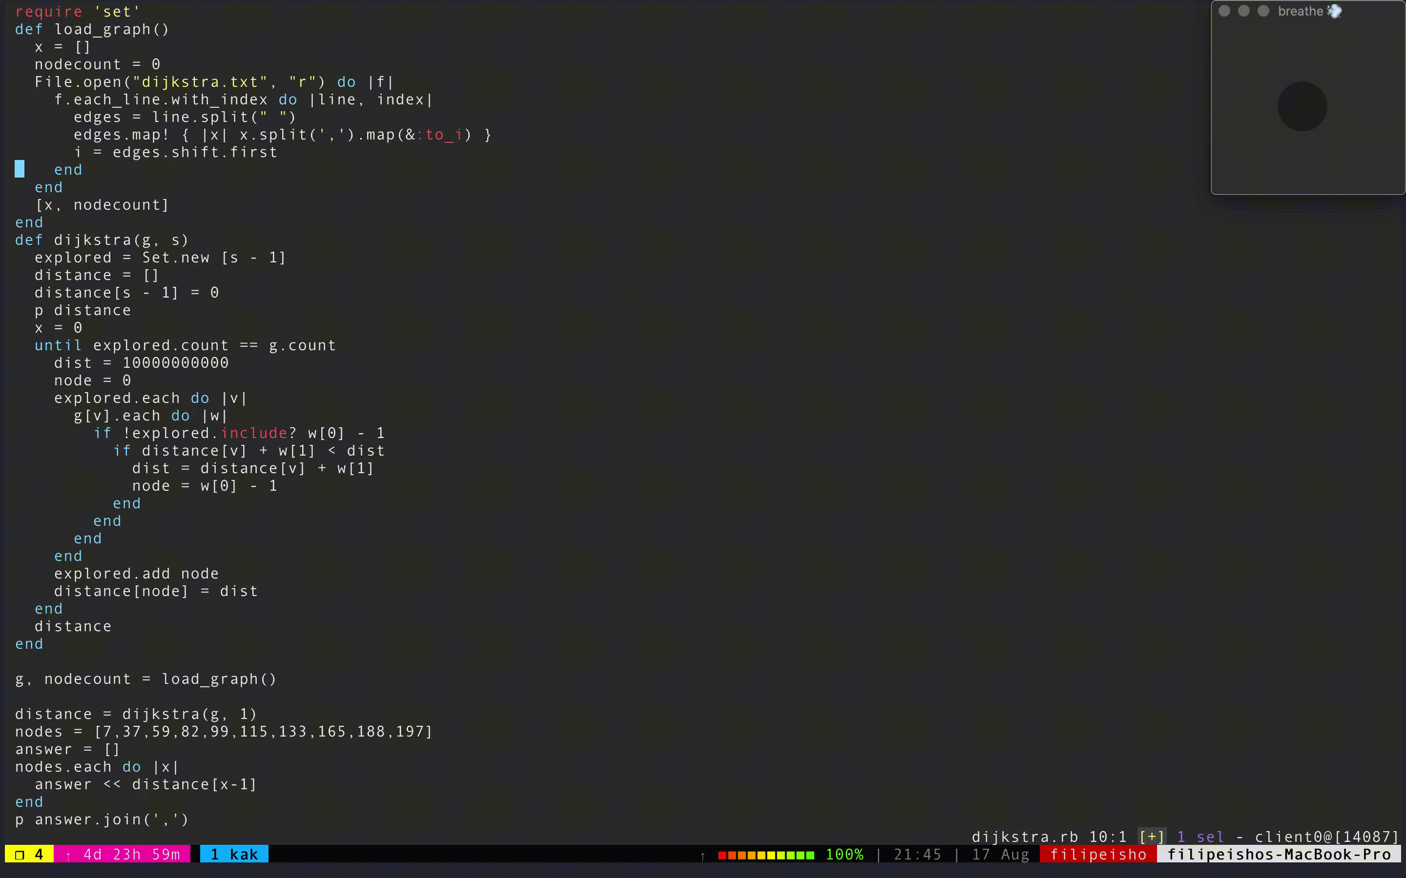Click the 100% battery percentage
1406x878 pixels.
click(x=844, y=854)
